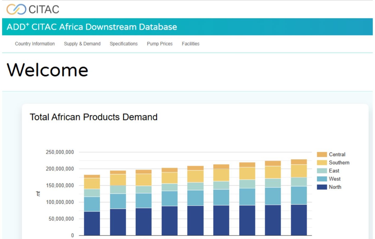Click the CITAC wordmark text

(x=44, y=10)
